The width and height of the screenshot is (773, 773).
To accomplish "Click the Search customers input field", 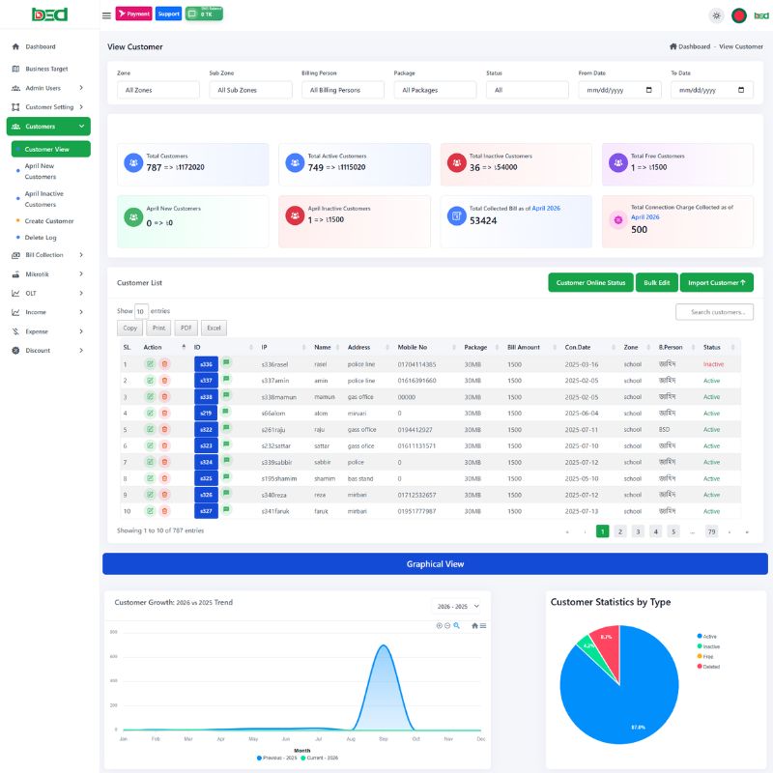I will pos(715,312).
